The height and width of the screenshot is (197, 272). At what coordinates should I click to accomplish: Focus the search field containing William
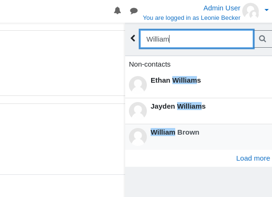(x=197, y=39)
